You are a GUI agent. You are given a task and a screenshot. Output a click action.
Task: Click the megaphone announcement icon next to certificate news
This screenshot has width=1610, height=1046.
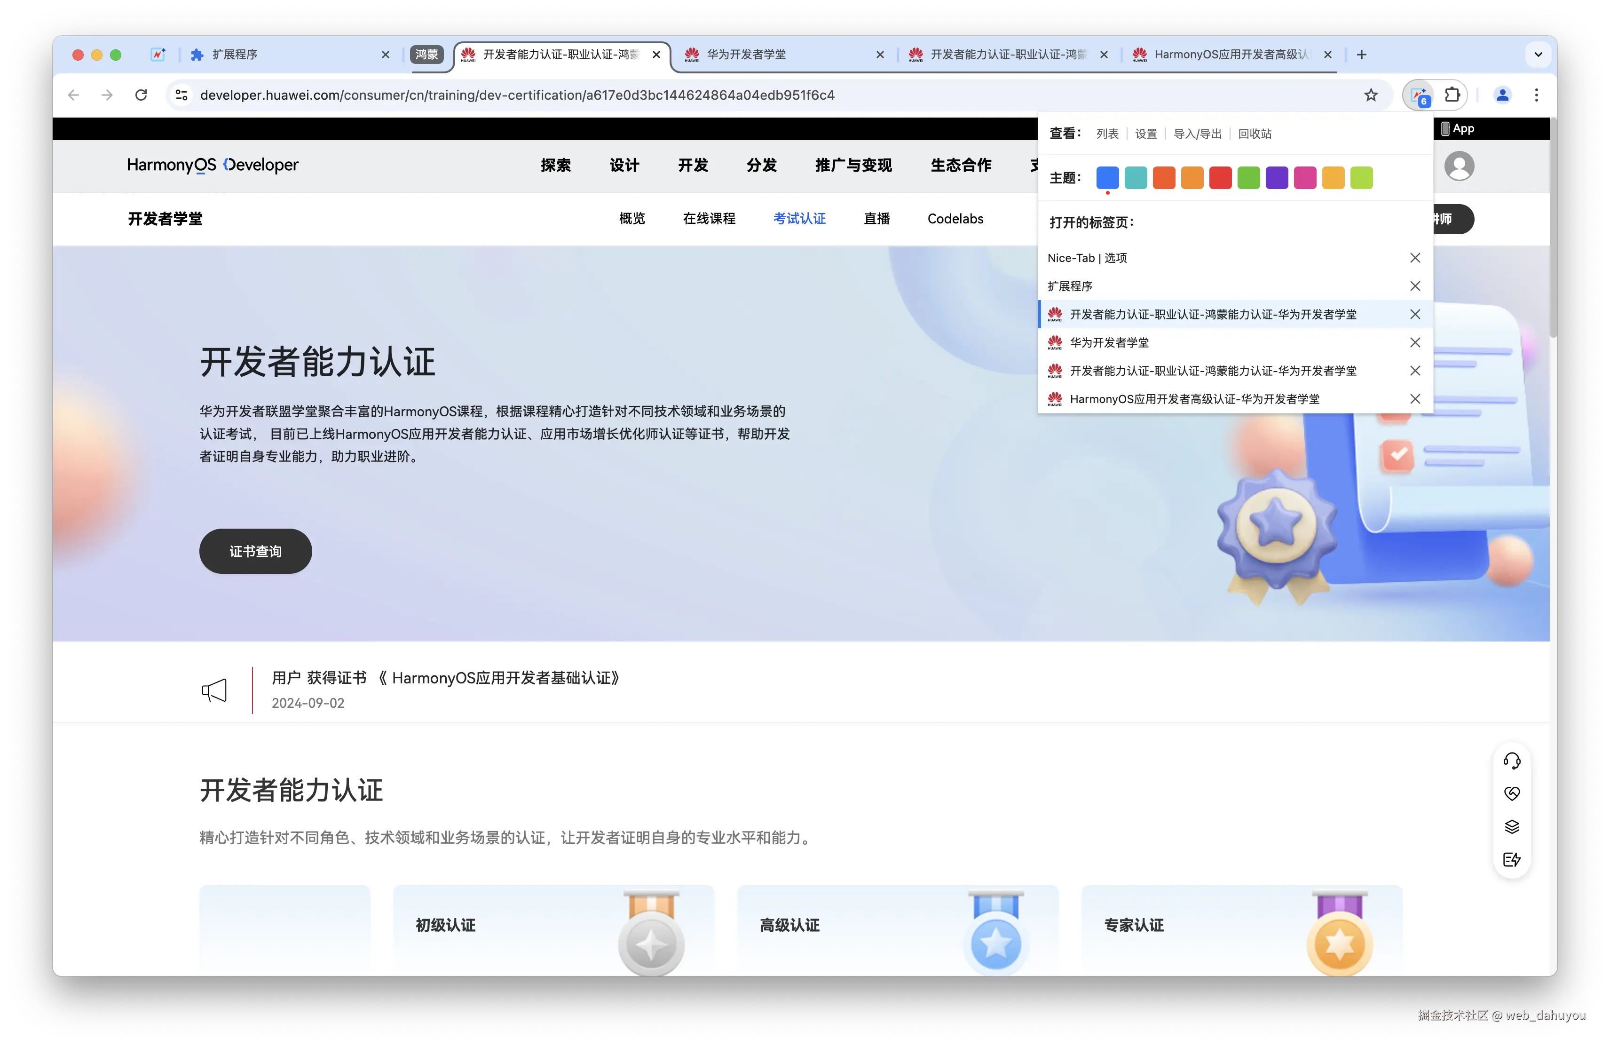point(214,690)
